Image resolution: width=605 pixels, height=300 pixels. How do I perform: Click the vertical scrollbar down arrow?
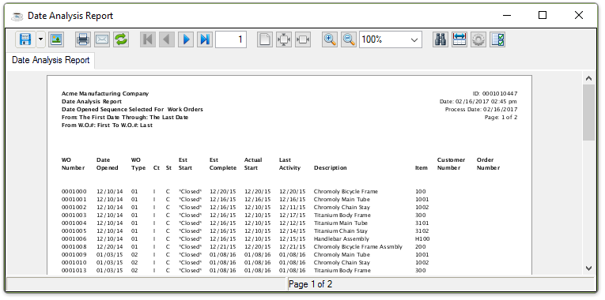point(589,268)
